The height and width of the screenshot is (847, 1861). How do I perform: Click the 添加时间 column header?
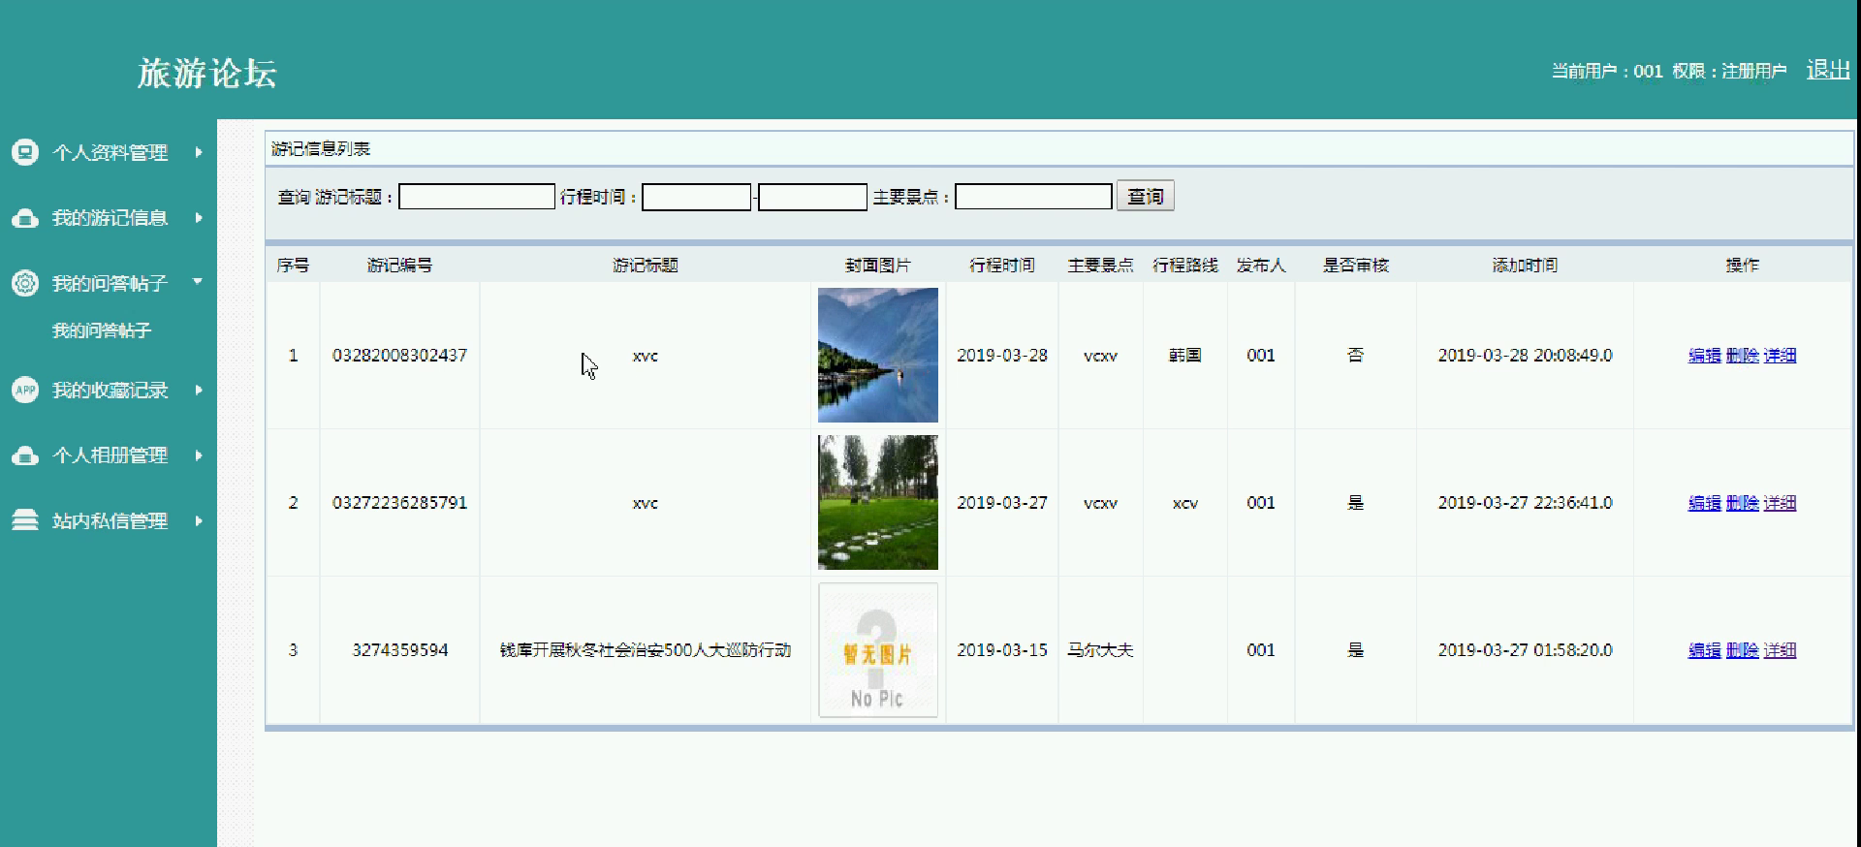pyautogui.click(x=1525, y=265)
